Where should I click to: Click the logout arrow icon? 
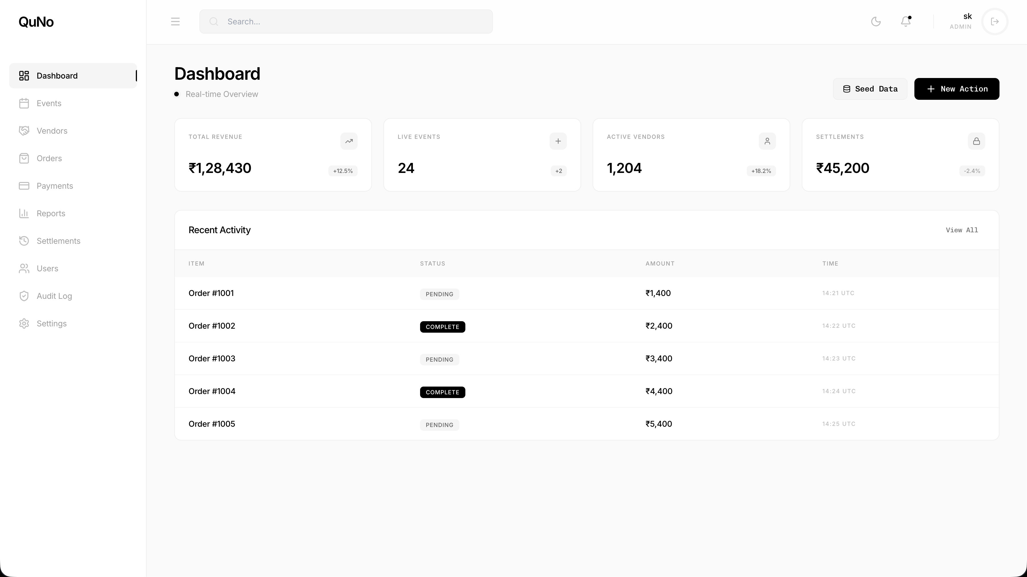tap(994, 22)
